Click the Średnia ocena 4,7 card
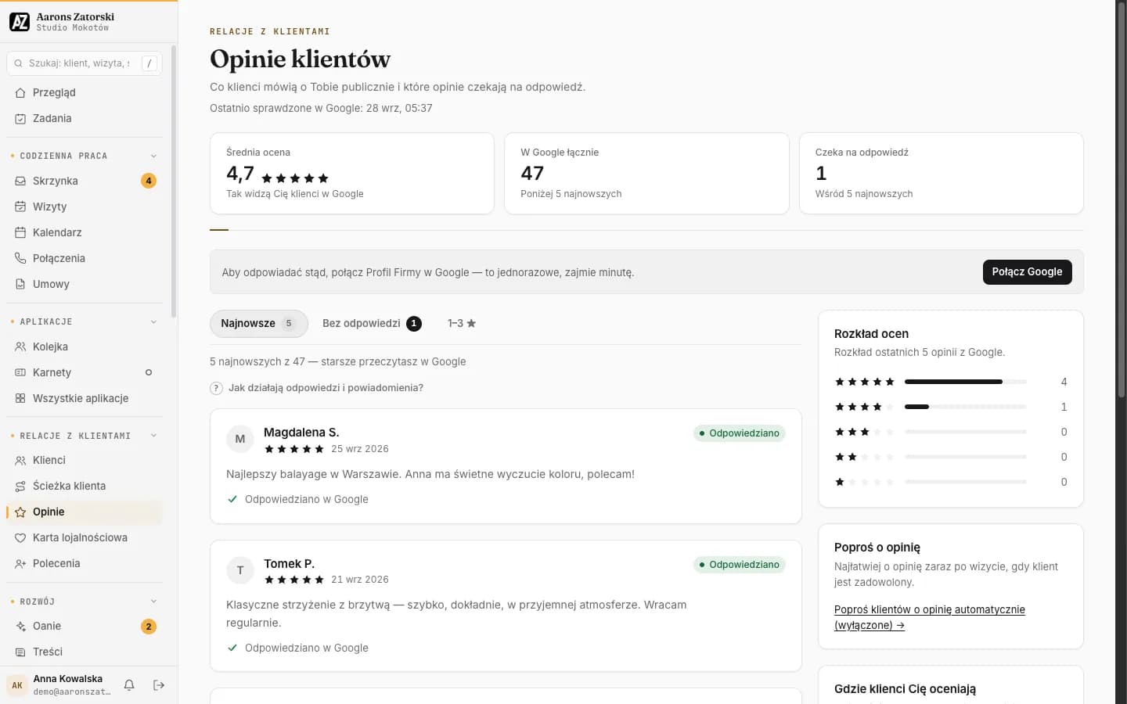Screen dimensions: 1127x704 click(x=352, y=173)
